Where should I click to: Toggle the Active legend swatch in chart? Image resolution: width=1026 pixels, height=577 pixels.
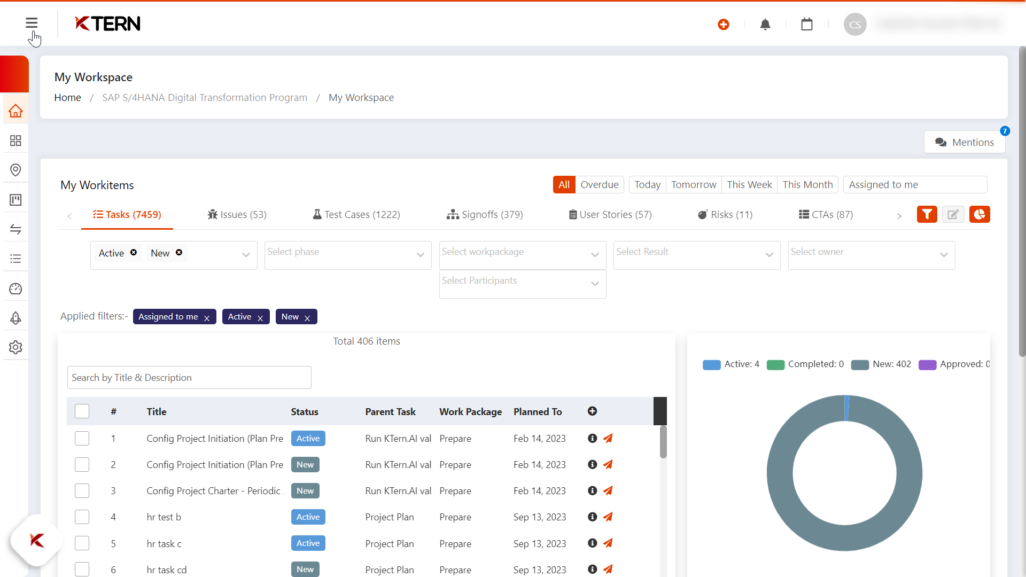click(712, 365)
